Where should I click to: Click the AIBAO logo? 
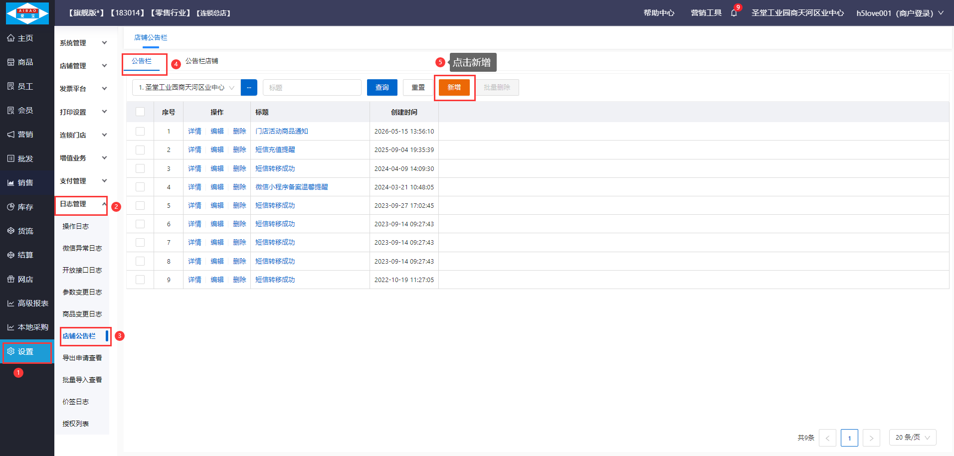coord(27,13)
